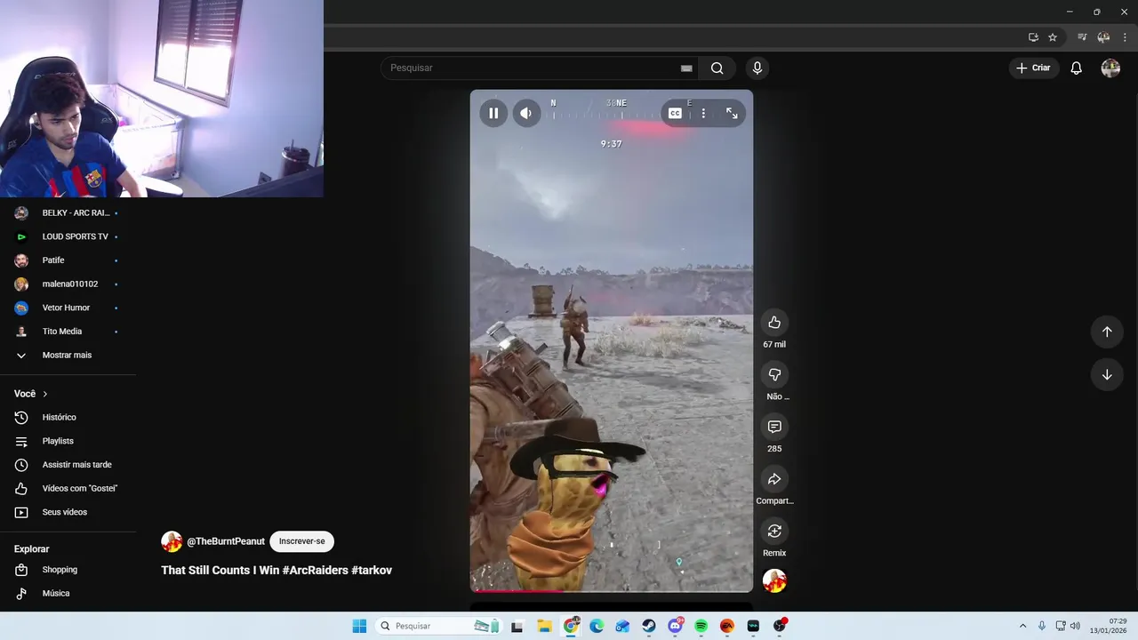This screenshot has height=640, width=1138.
Task: Subscribe with the Inscrever-se button
Action: pyautogui.click(x=302, y=541)
